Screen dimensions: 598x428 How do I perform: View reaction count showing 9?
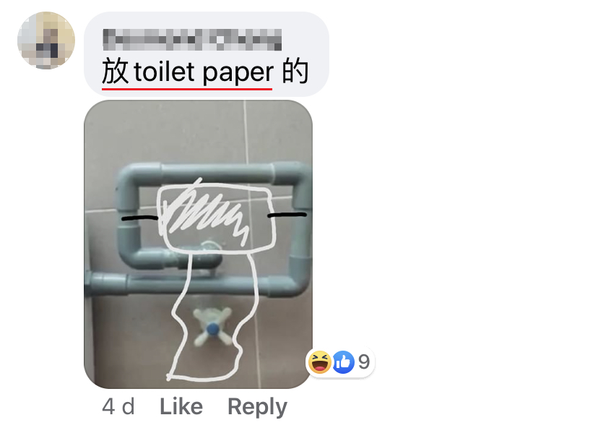click(364, 361)
